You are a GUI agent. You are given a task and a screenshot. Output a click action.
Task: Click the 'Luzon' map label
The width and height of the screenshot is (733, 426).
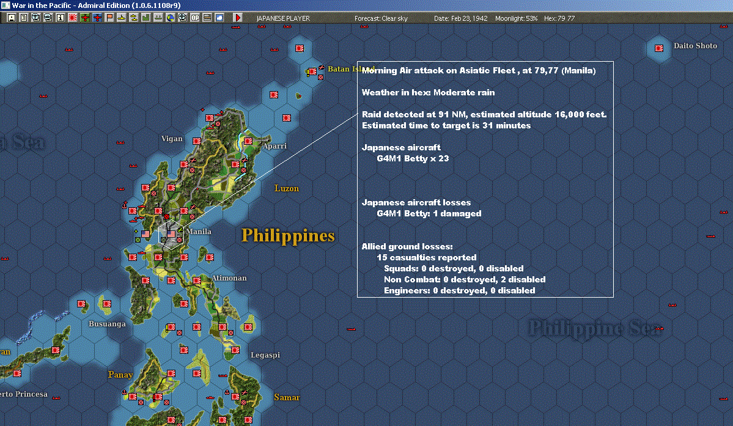pos(287,188)
